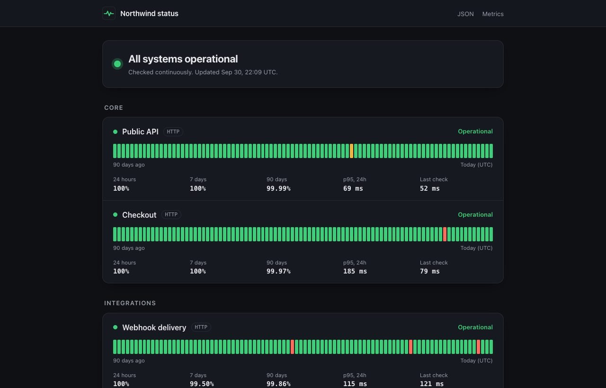Click the CORE section heading

[x=114, y=108]
